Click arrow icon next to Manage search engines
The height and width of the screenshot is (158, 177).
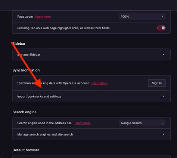163,134
